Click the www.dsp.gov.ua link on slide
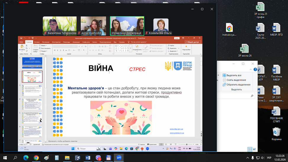The height and width of the screenshot is (162, 288). coord(176,129)
